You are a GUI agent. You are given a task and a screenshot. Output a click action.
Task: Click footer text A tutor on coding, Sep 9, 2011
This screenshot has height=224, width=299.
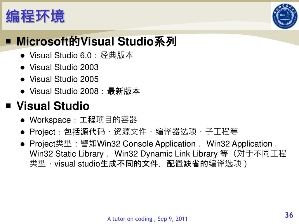[x=147, y=219]
